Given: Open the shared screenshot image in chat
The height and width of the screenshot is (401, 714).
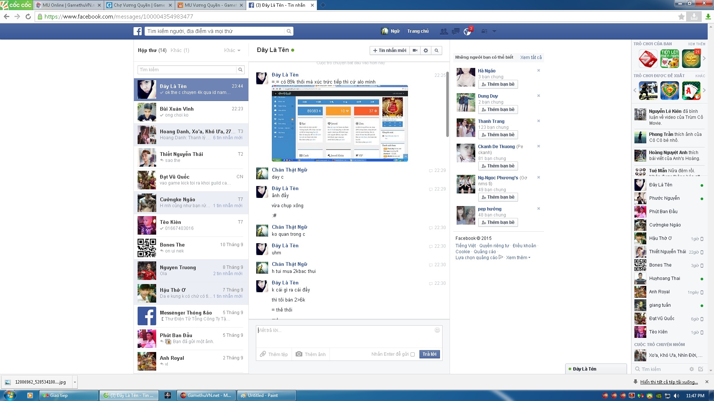Looking at the screenshot, I should (340, 123).
